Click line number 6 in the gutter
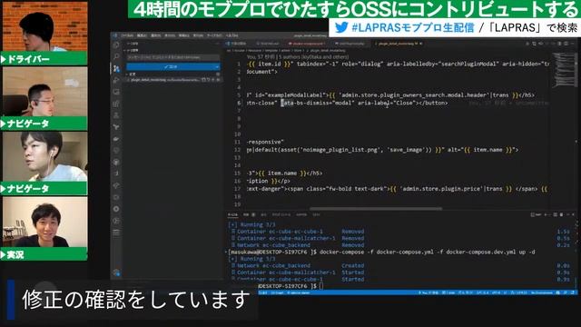This screenshot has width=581, height=327. pos(239,103)
